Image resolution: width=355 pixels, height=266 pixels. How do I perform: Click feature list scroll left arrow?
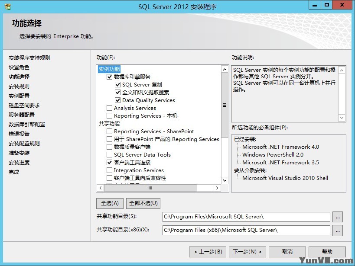point(101,188)
